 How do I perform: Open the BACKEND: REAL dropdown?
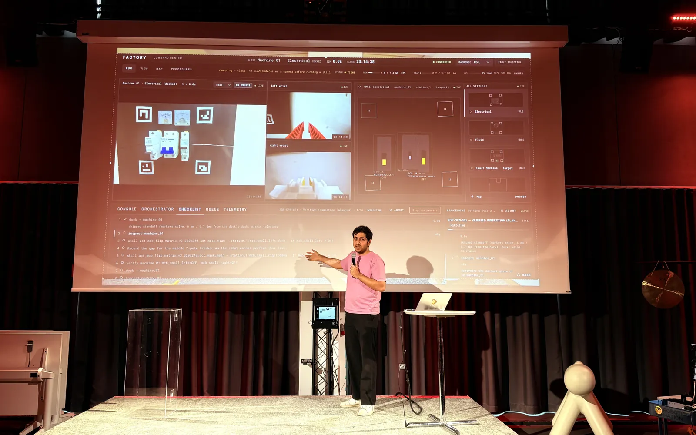474,62
